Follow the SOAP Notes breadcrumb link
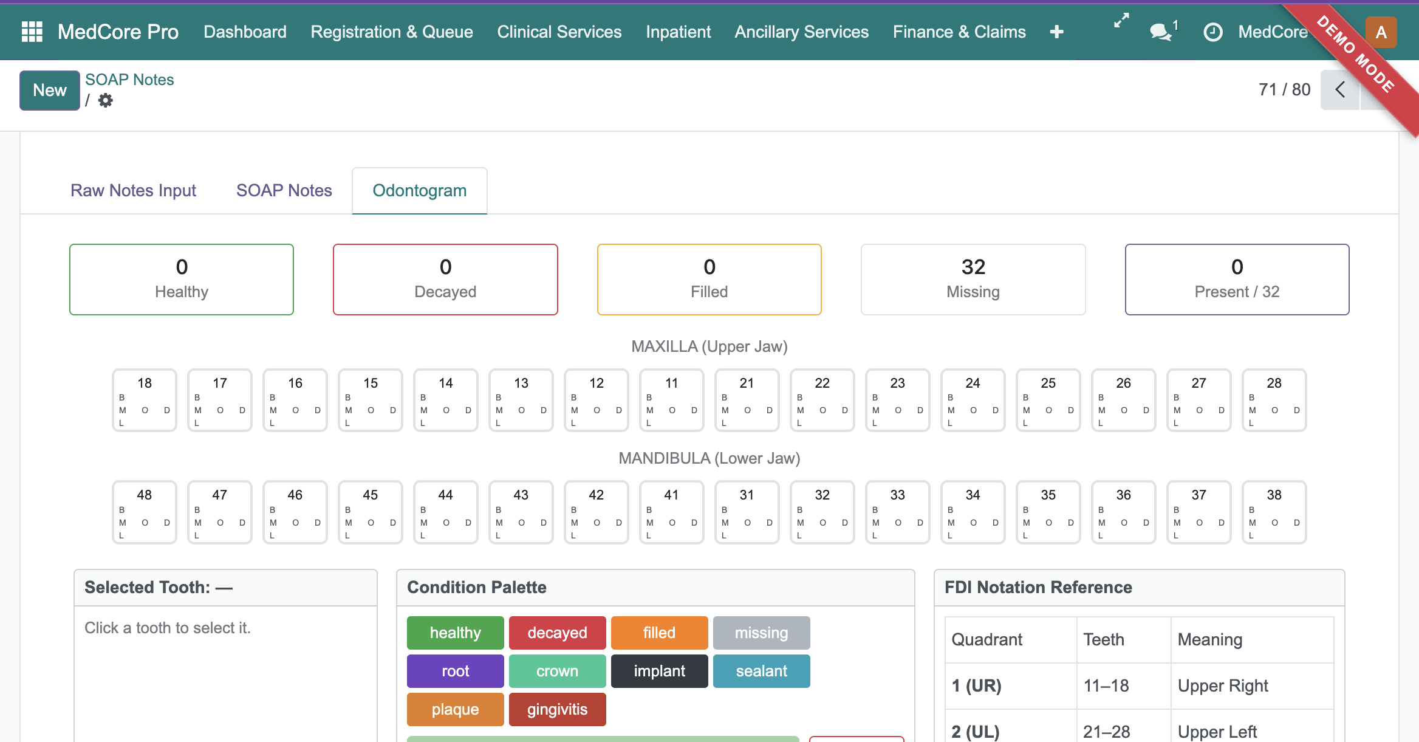Viewport: 1419px width, 742px height. coord(129,80)
